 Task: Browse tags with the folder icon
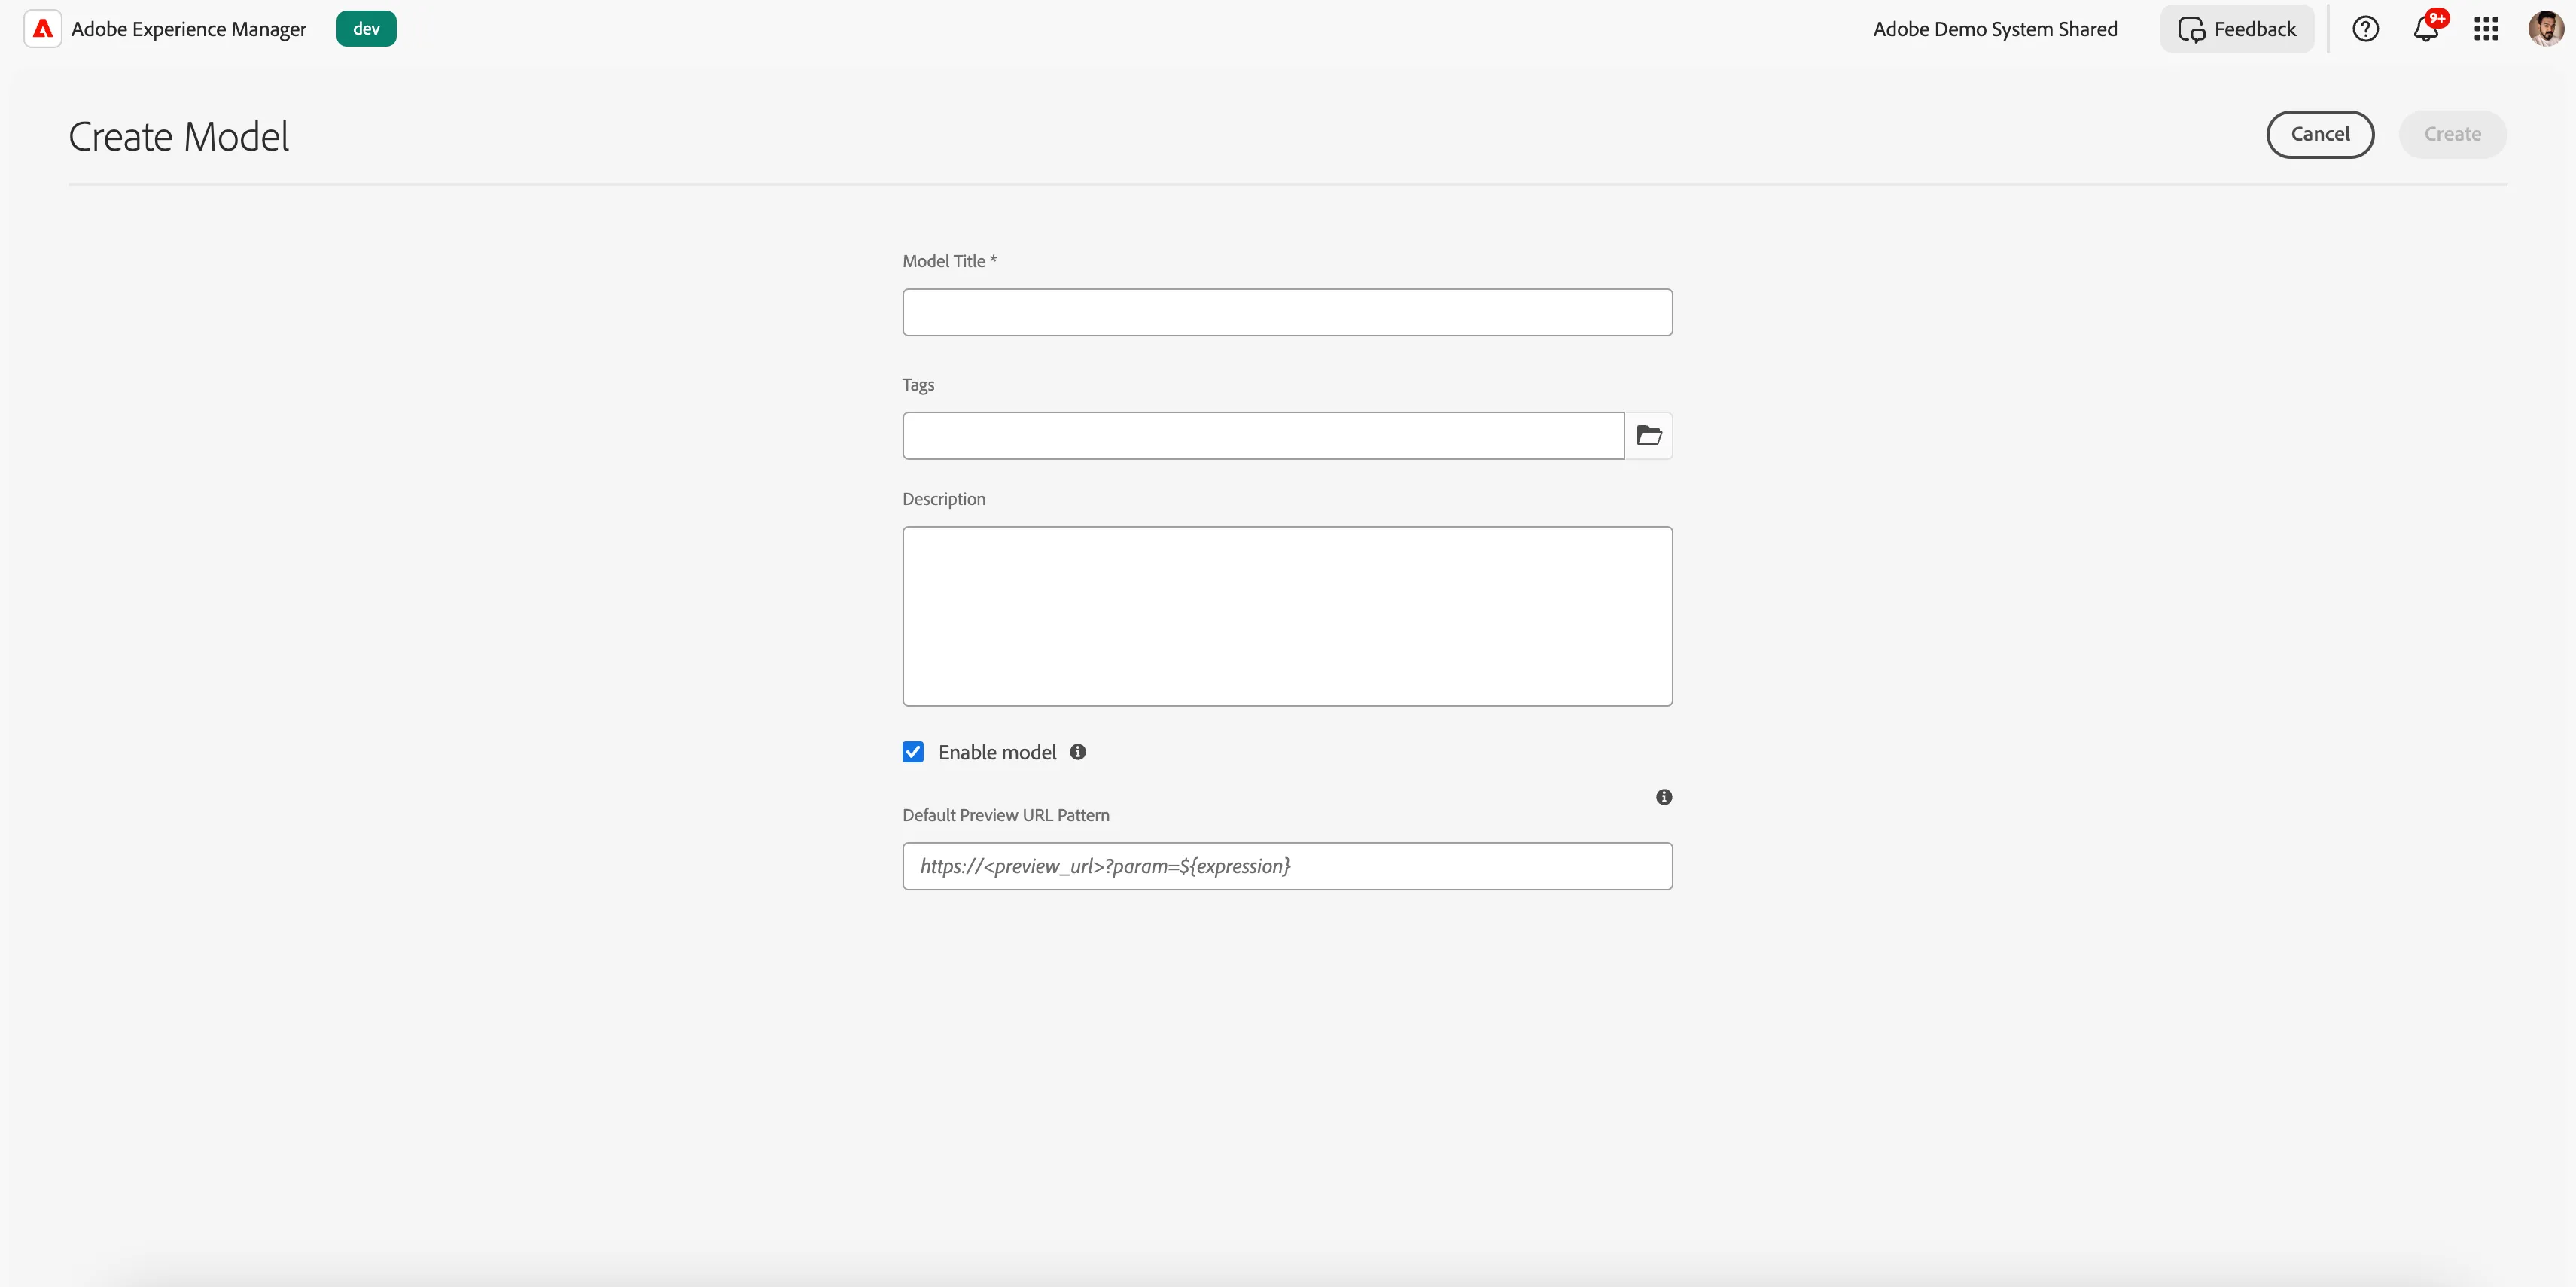[x=1649, y=436]
